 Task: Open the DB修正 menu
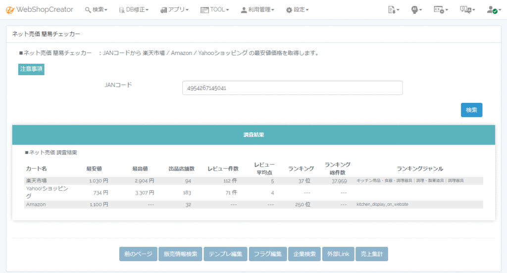tap(134, 10)
